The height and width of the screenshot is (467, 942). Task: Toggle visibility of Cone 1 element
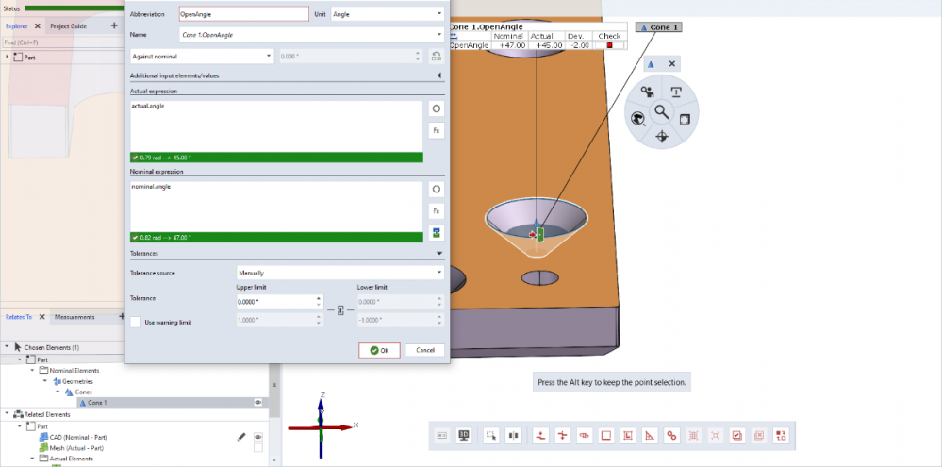tap(257, 403)
